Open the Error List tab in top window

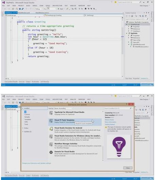[x=22, y=82]
